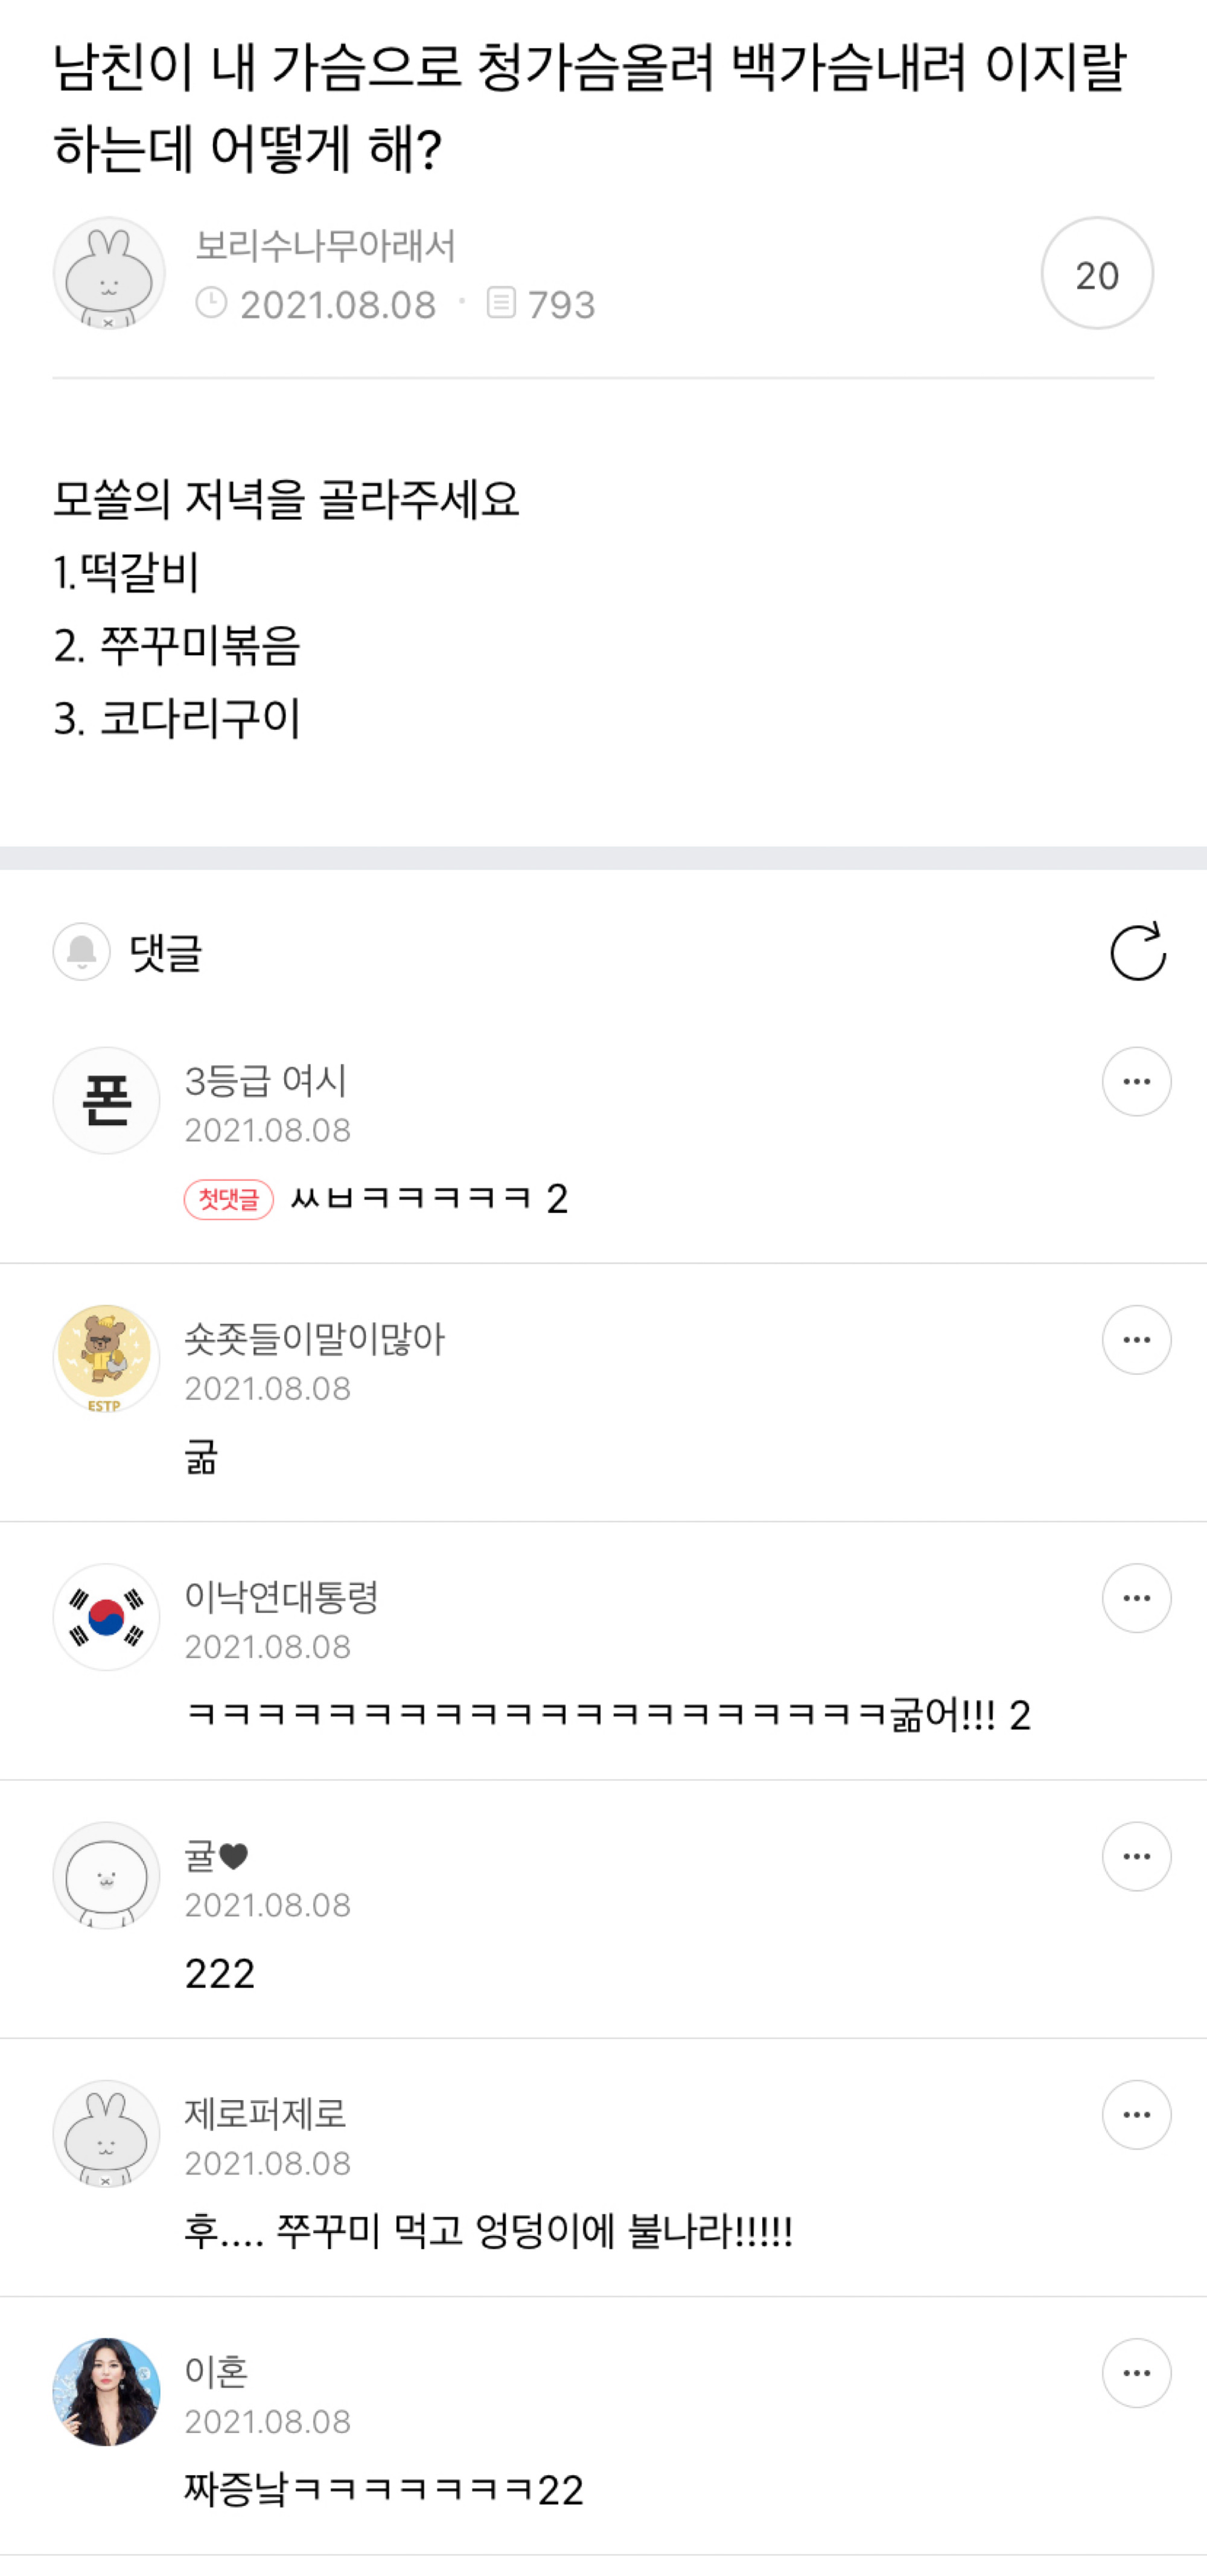View 3등급 여시 profile avatar

click(106, 1101)
